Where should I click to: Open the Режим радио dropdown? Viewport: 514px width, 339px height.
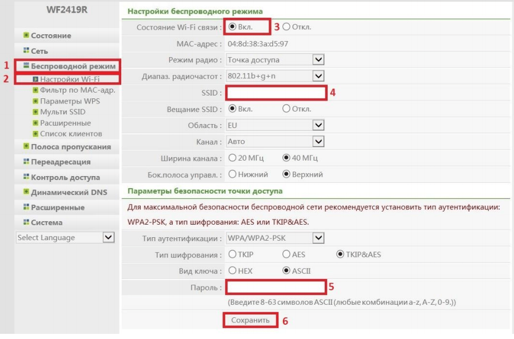pyautogui.click(x=318, y=59)
